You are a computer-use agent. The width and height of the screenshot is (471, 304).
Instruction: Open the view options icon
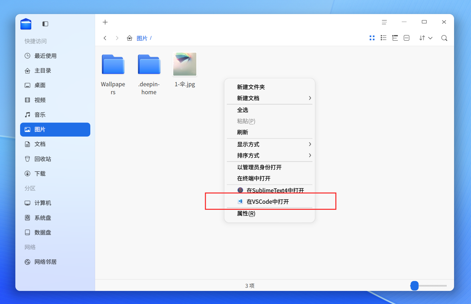[407, 38]
